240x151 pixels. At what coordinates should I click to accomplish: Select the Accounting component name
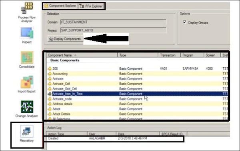(60, 74)
